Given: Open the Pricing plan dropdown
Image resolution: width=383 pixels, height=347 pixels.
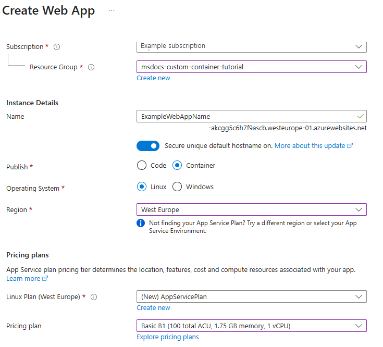Looking at the screenshot, I should point(251,326).
